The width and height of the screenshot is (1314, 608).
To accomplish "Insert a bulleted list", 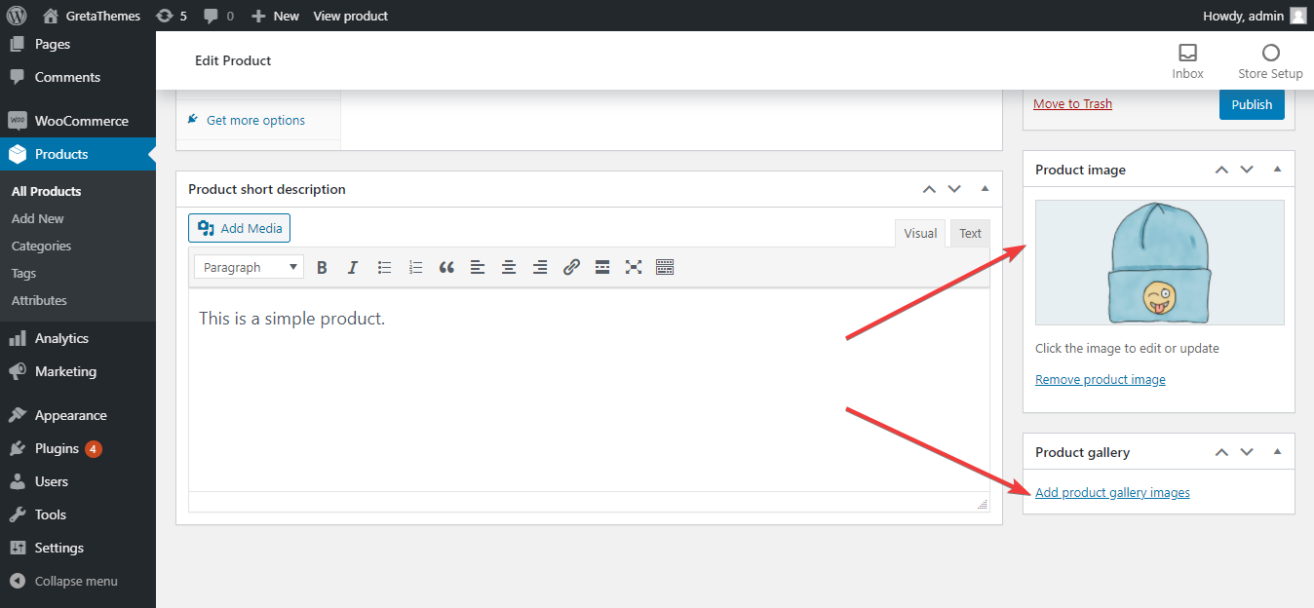I will [x=384, y=267].
